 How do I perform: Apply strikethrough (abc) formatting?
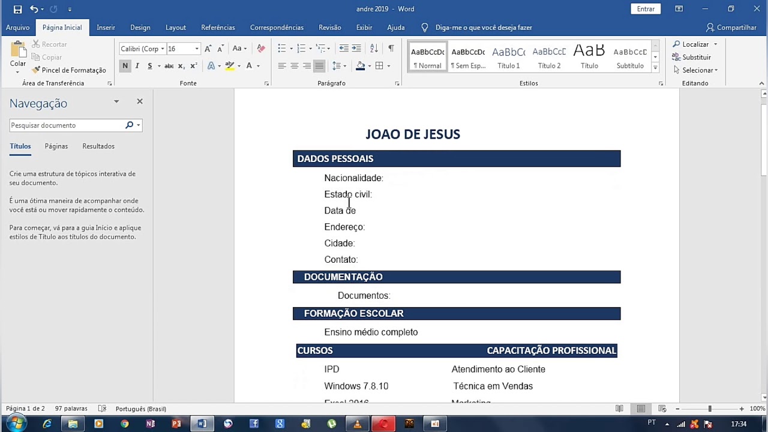click(x=169, y=66)
